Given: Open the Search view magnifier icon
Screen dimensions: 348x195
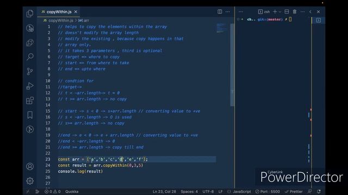Looking at the screenshot, I should [30, 57].
